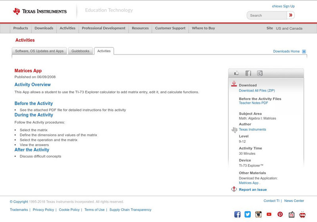
Task: Open the footer TI clipboard icon
Action: pos(291,214)
